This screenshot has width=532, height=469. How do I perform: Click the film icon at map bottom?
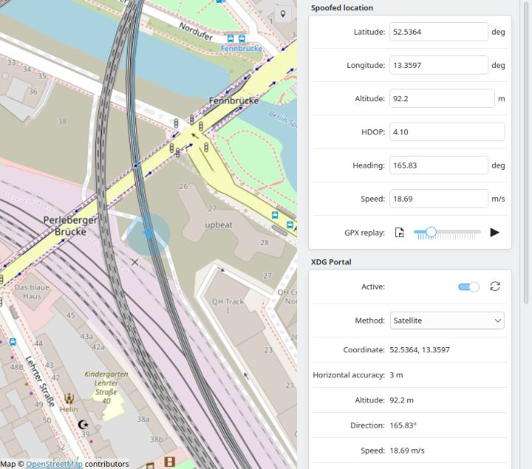(x=170, y=462)
